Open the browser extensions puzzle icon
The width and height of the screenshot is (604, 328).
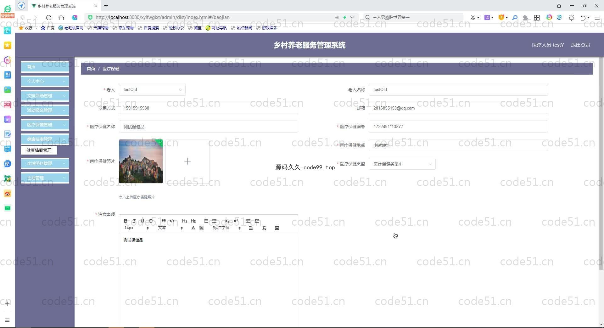pos(525,18)
